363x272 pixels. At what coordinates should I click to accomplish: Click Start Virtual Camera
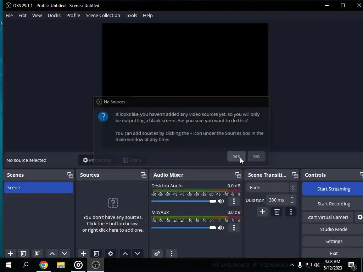point(328,217)
